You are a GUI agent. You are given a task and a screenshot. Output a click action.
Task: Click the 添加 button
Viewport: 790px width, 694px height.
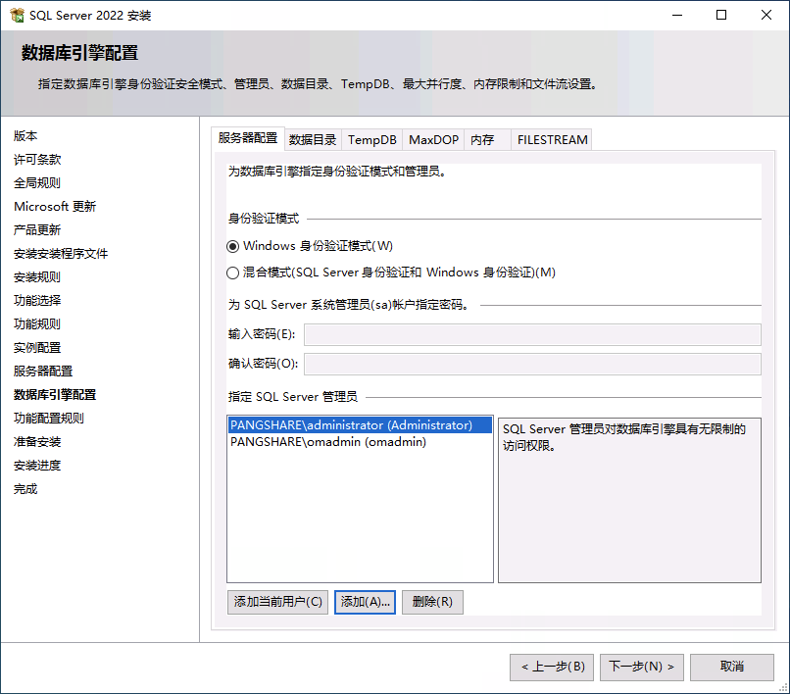[365, 602]
